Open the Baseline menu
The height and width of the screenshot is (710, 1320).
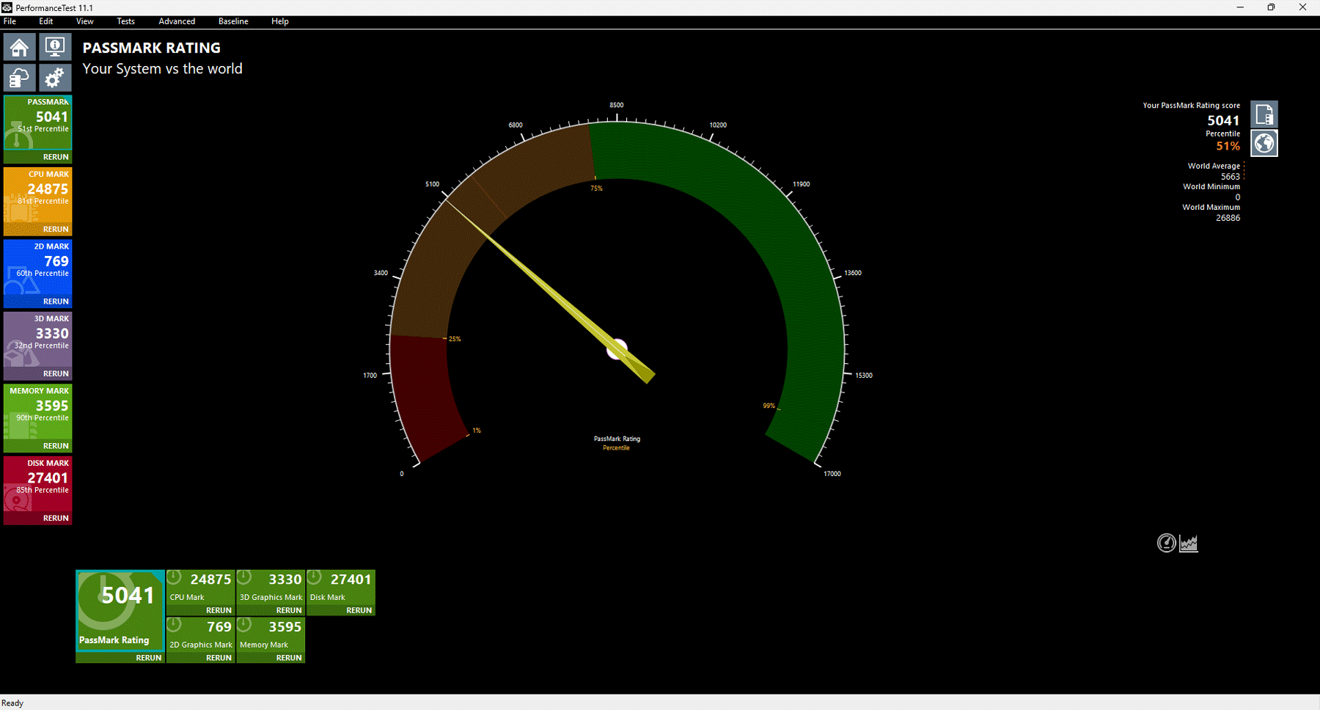pos(233,21)
